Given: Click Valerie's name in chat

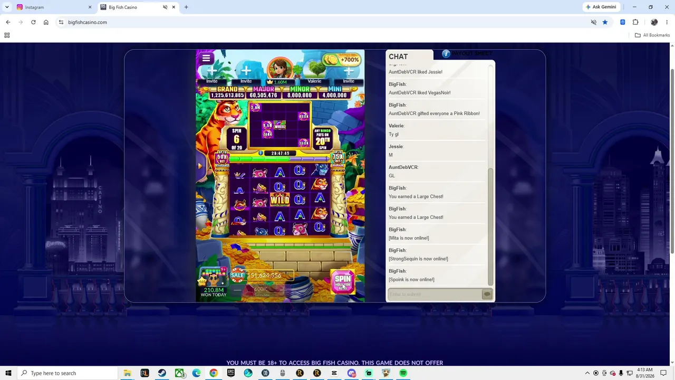Looking at the screenshot, I should pyautogui.click(x=396, y=126).
